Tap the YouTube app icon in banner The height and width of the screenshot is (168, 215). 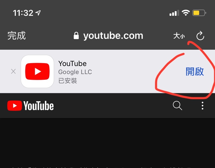[x=37, y=71]
